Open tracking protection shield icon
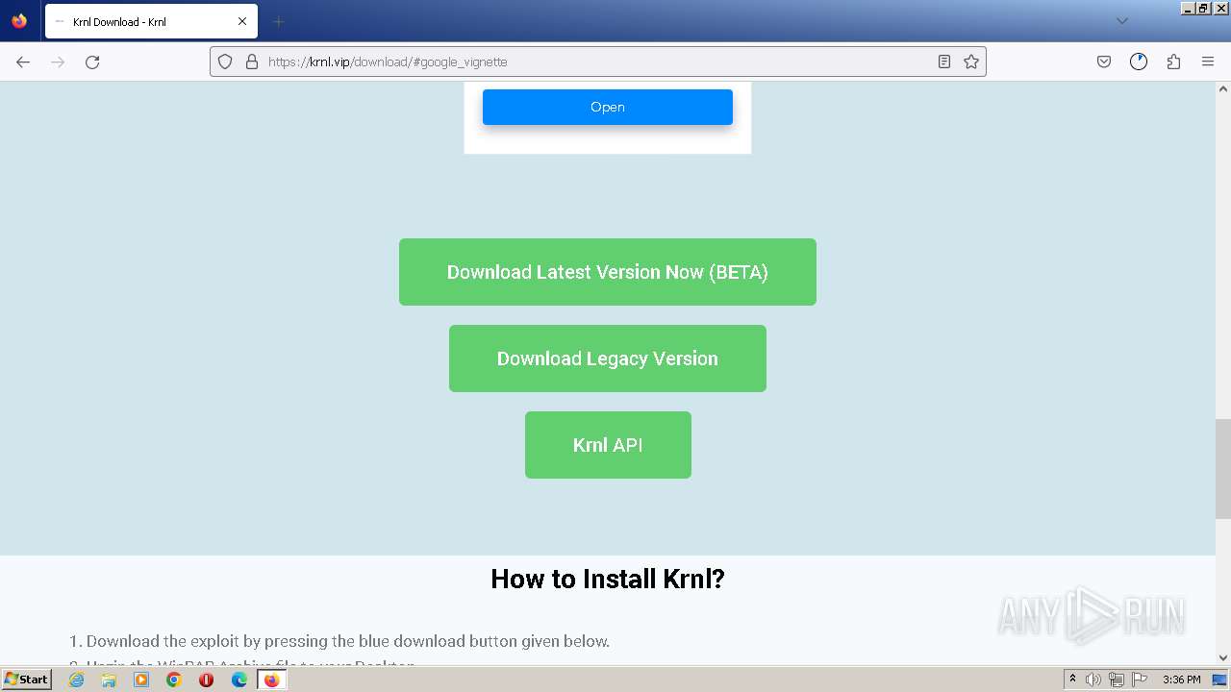This screenshot has width=1231, height=692. [225, 62]
